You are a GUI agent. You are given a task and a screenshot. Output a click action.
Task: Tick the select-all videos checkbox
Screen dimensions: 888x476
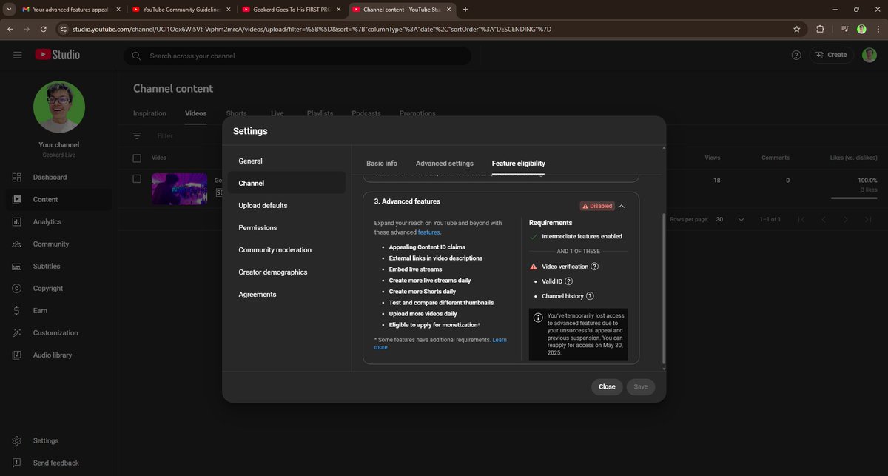click(x=137, y=158)
